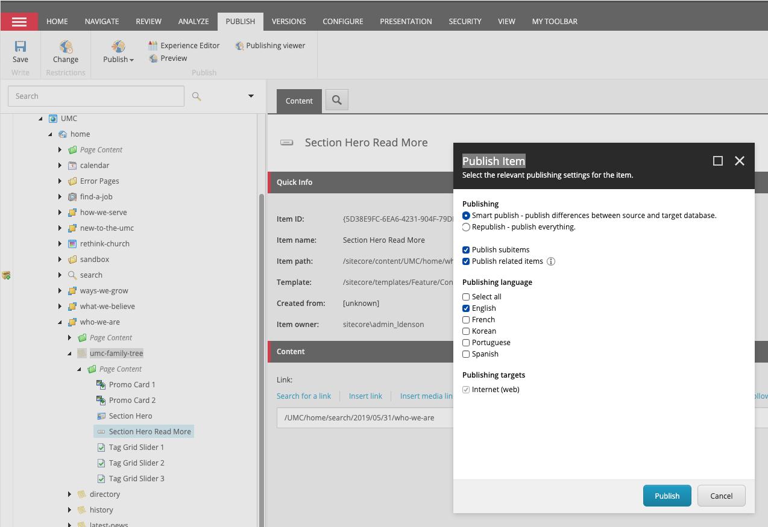The width and height of the screenshot is (768, 527).
Task: Cancel the Publish Item dialog
Action: point(722,496)
